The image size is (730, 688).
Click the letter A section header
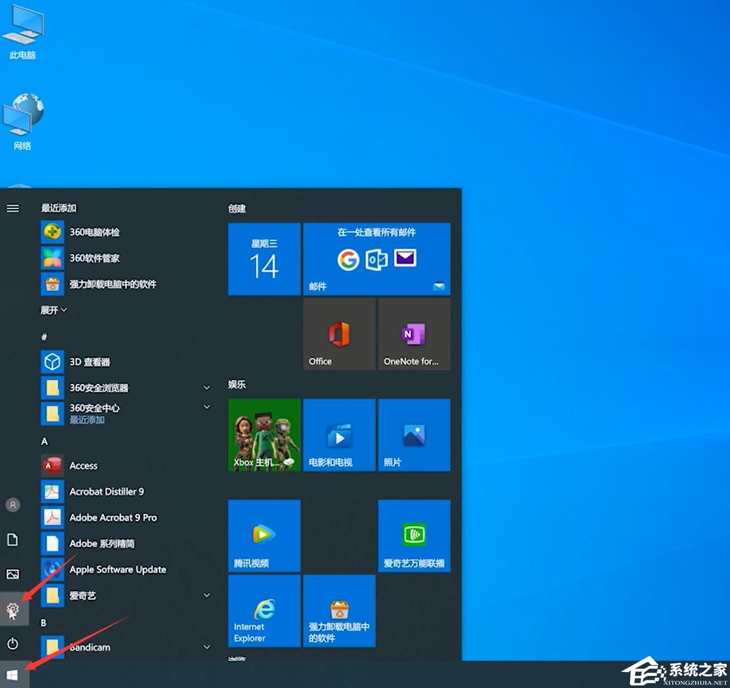click(x=45, y=441)
